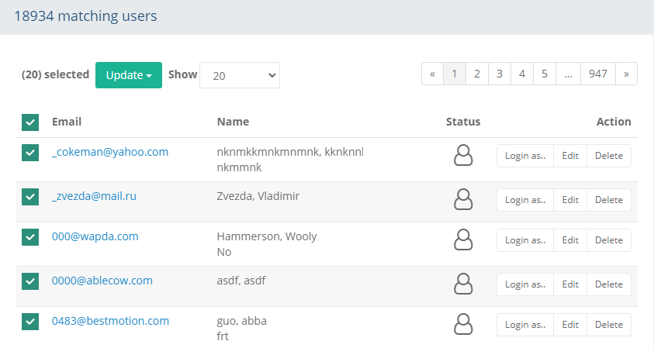This screenshot has height=348, width=654.
Task: Go to the previous page with « arrow
Action: [x=432, y=74]
